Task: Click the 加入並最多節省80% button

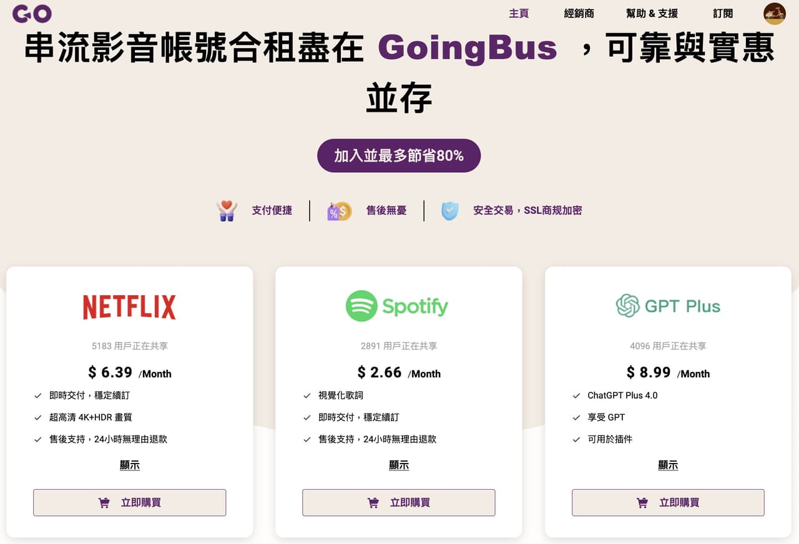Action: coord(399,155)
